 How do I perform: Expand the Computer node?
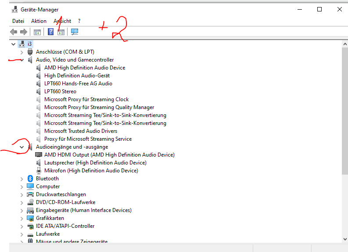point(22,187)
